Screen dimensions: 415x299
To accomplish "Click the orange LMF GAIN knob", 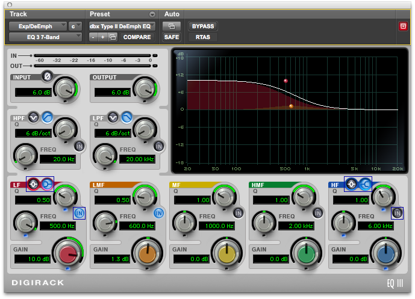I will pos(148,254).
